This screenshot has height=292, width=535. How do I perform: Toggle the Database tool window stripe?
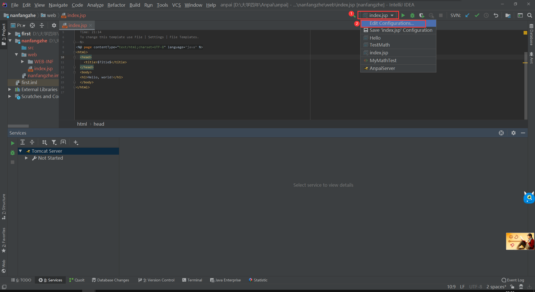pyautogui.click(x=531, y=35)
